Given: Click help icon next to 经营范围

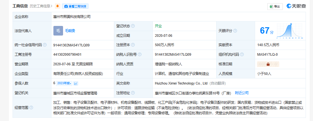Looking at the screenshot, I should [31, 108].
